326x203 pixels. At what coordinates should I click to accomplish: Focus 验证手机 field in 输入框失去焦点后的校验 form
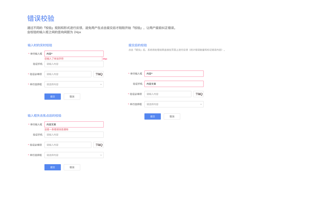(x=74, y=135)
